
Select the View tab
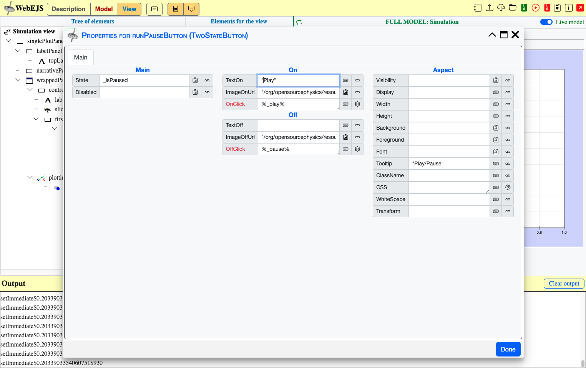[129, 9]
